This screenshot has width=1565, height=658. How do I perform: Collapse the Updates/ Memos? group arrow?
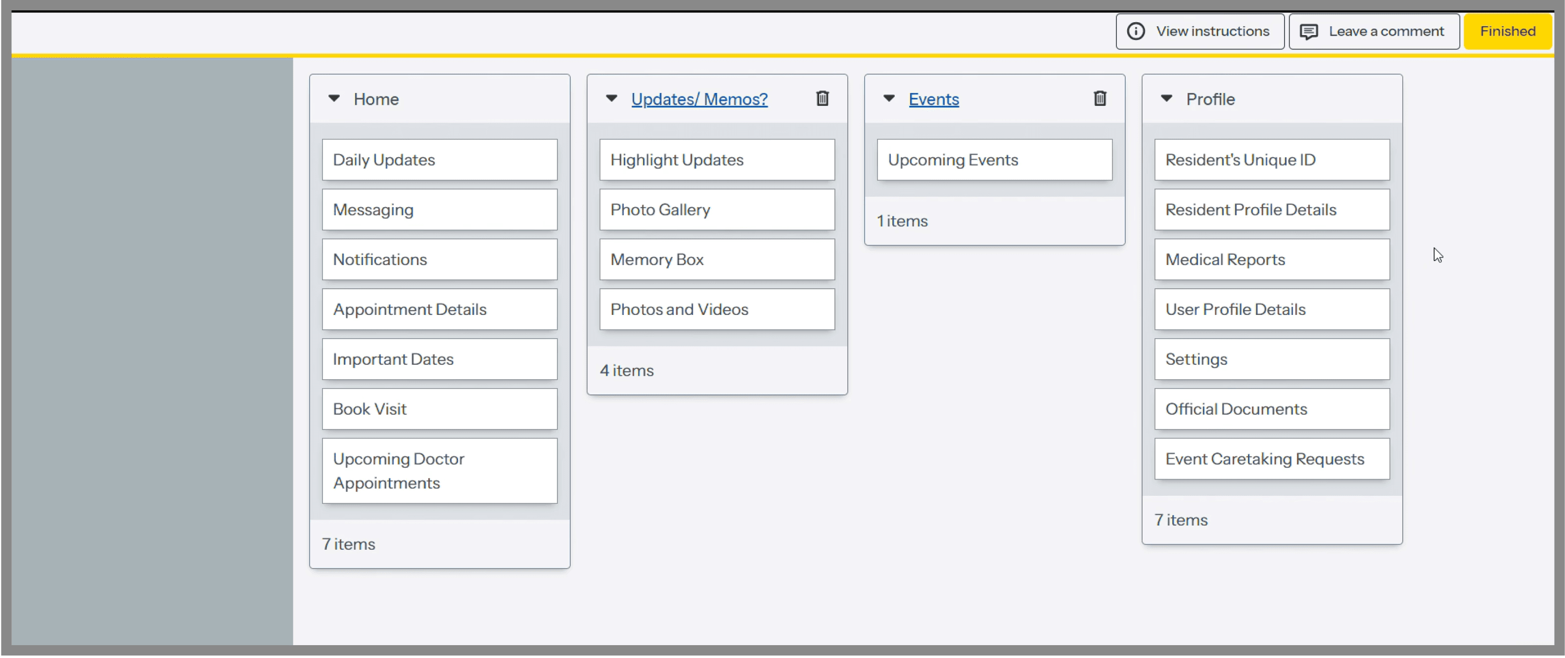(611, 98)
